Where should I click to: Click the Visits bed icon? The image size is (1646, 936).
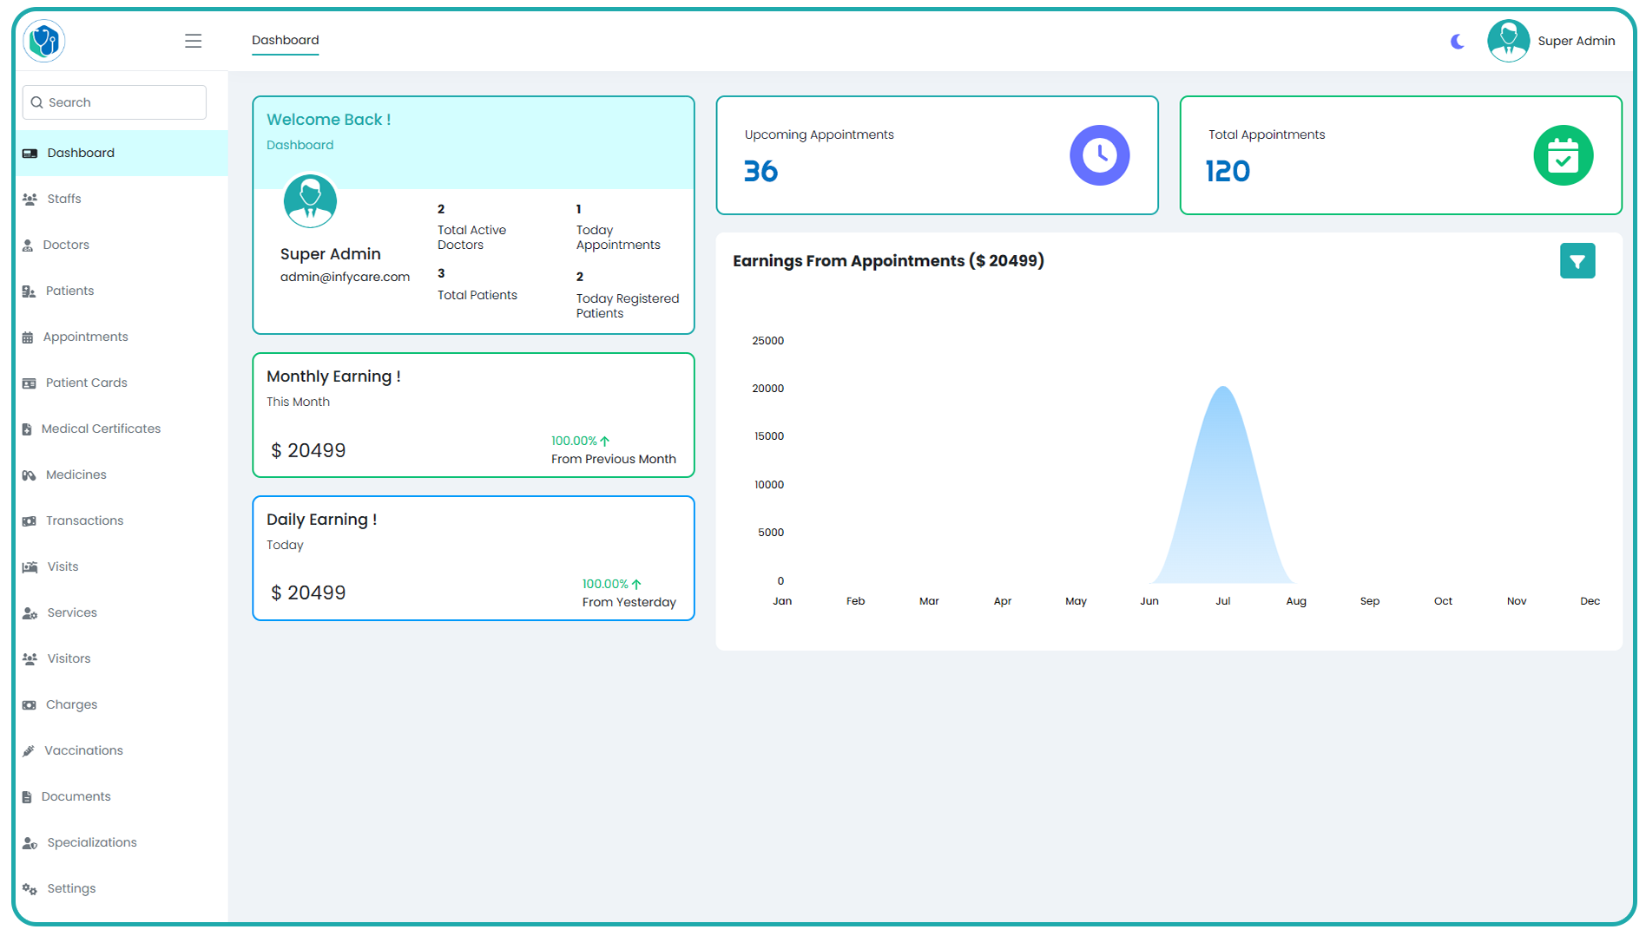coord(30,567)
